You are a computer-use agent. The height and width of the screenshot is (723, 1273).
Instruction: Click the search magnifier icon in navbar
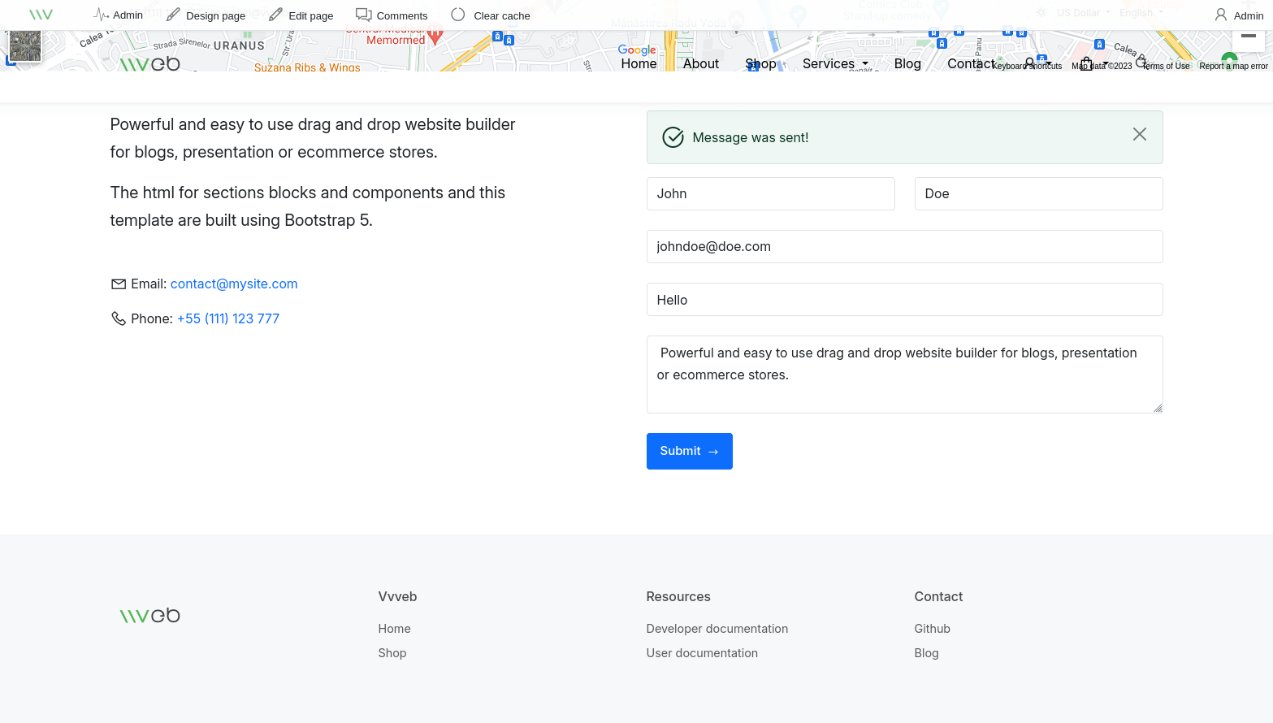(1141, 63)
